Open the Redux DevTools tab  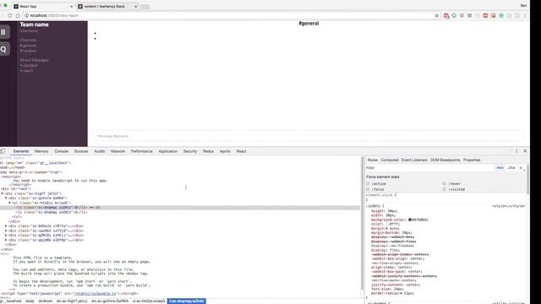tap(209, 151)
